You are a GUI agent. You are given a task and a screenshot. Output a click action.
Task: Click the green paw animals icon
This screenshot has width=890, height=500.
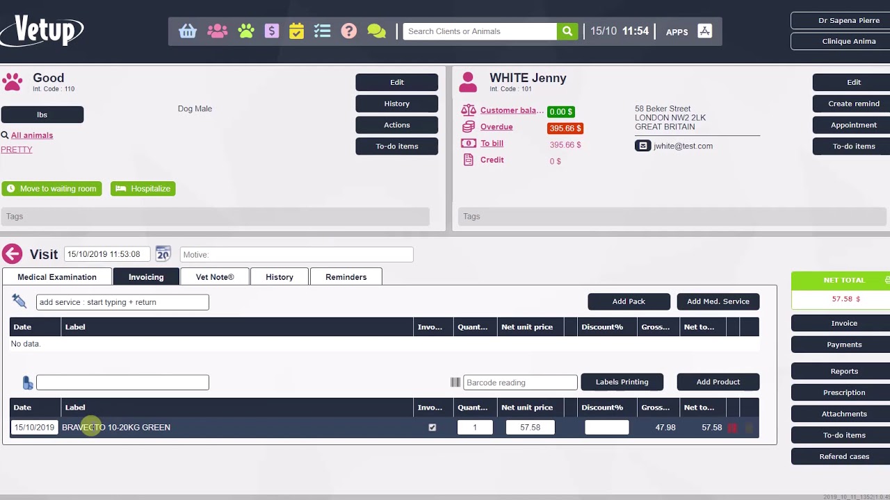pos(246,31)
